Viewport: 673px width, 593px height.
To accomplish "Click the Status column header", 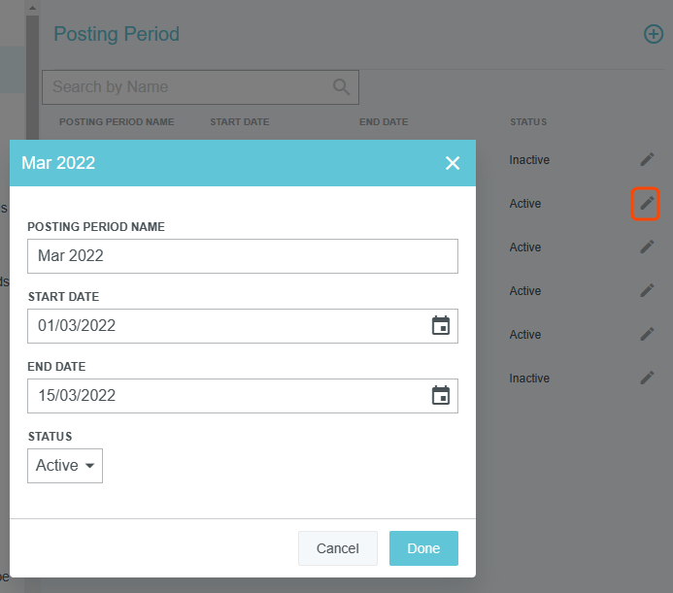I will point(528,122).
